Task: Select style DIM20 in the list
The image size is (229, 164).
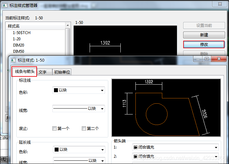Action: pyautogui.click(x=19, y=45)
